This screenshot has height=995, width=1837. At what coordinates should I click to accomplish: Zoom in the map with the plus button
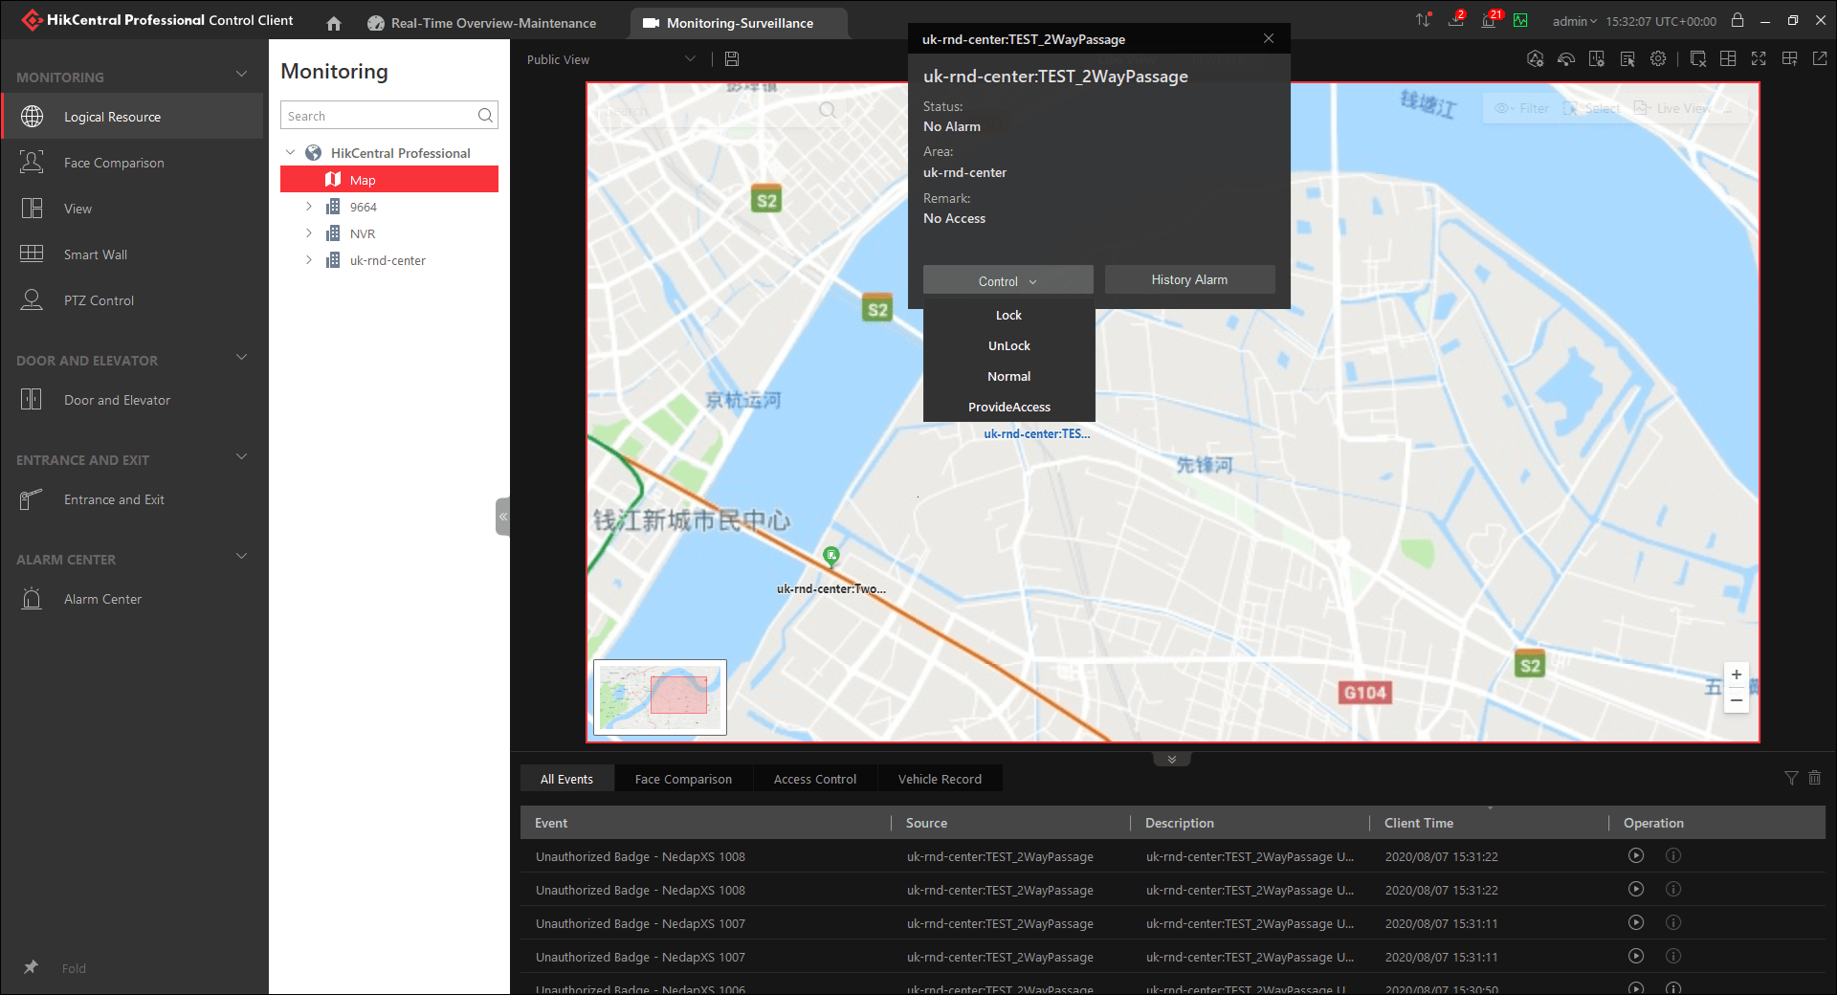point(1737,674)
